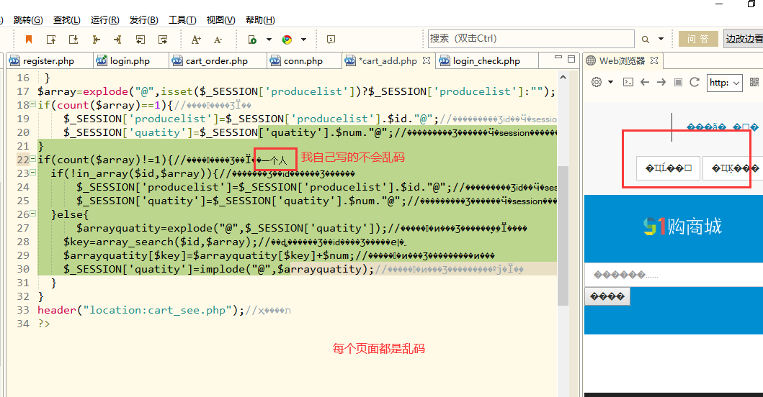Viewport: 763px width, 397px height.
Task: Click the first garbled button in browser header
Action: point(668,168)
